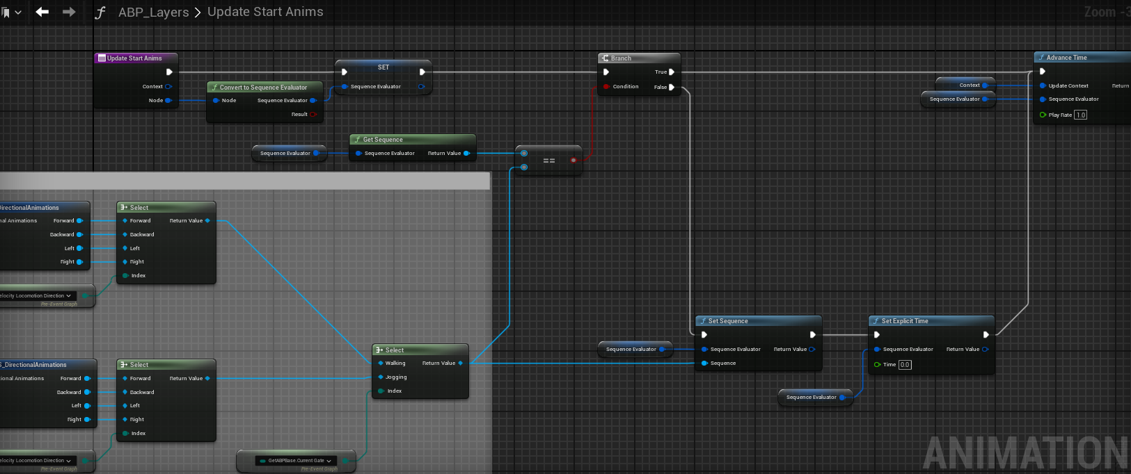
Task: Click the top input pin of the == node
Action: pos(524,153)
